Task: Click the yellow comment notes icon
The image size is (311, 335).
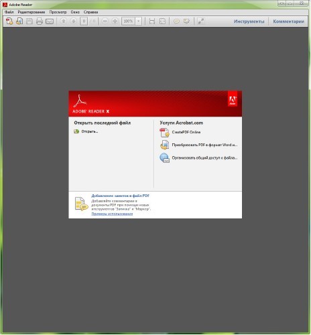Action: [x=81, y=204]
